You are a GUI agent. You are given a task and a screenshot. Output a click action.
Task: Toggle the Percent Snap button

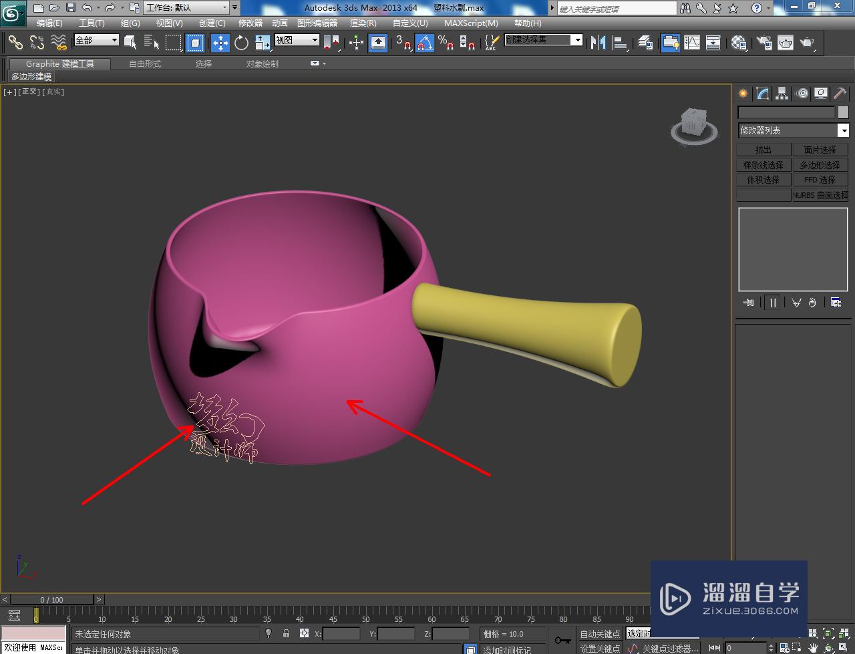[x=446, y=43]
